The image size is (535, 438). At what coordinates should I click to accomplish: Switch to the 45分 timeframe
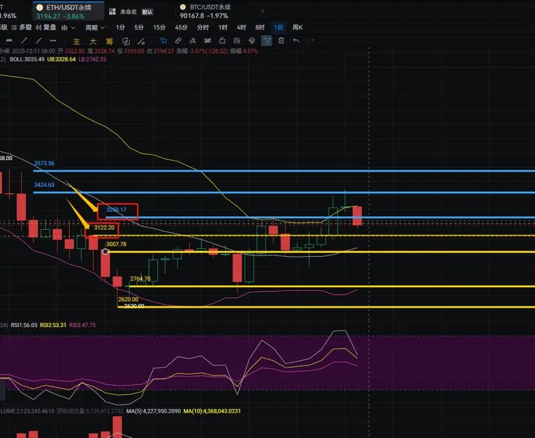pyautogui.click(x=181, y=27)
